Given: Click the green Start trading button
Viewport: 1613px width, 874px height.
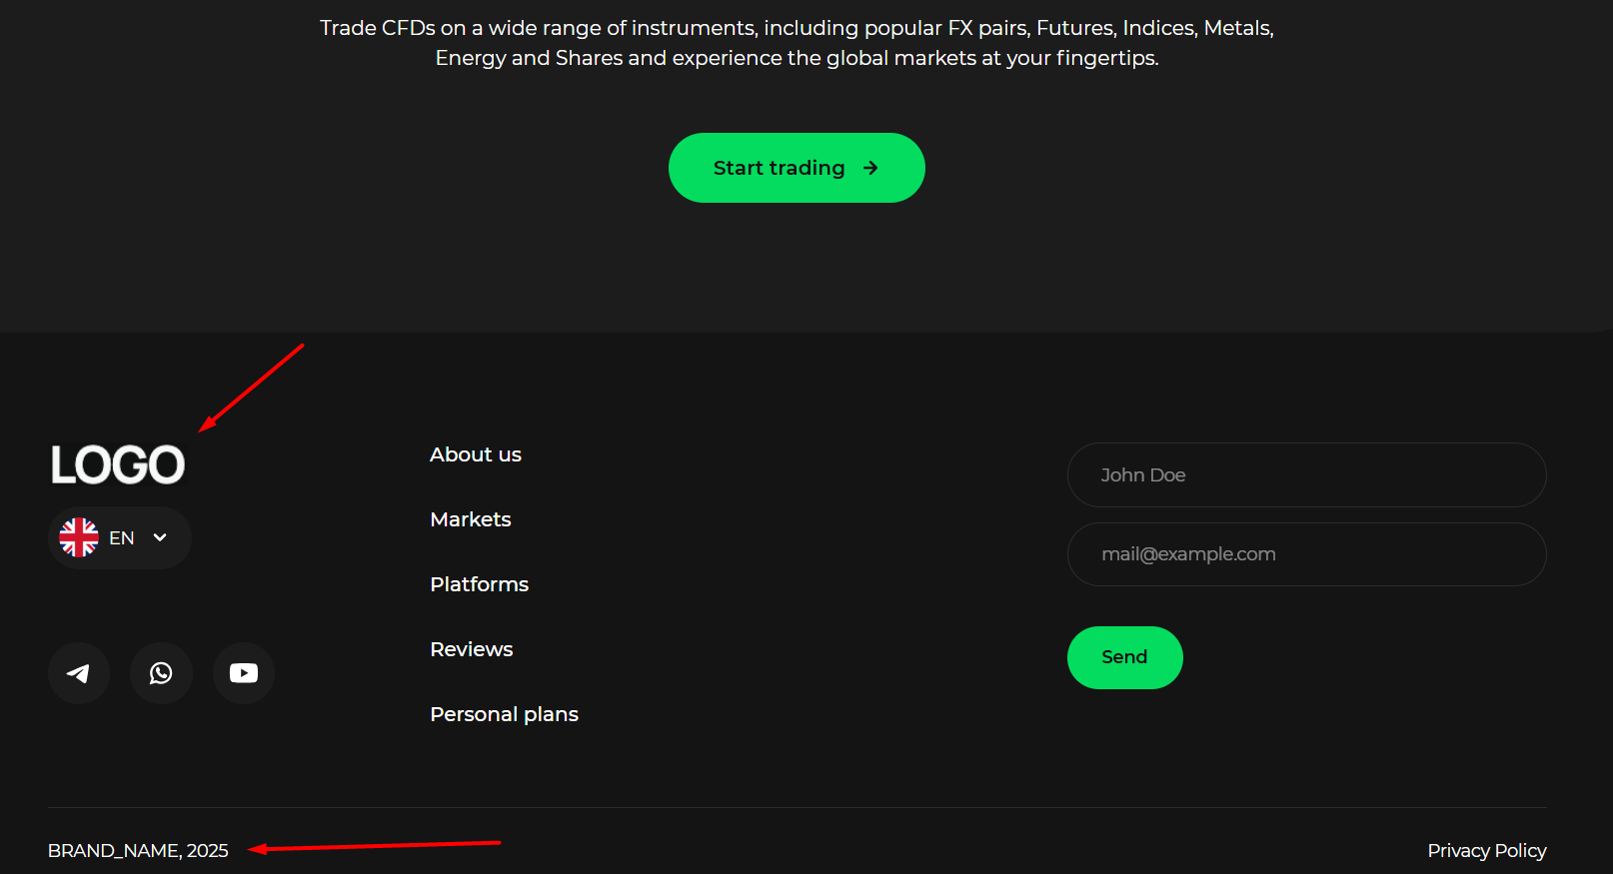Looking at the screenshot, I should [797, 168].
